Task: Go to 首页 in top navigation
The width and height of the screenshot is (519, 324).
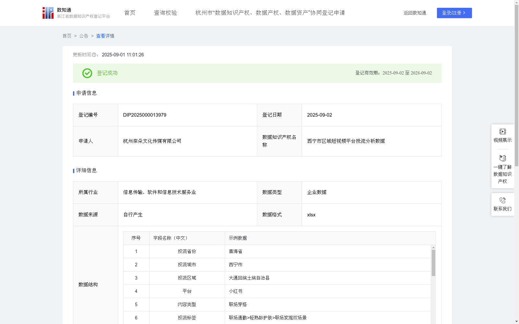Action: [x=130, y=13]
